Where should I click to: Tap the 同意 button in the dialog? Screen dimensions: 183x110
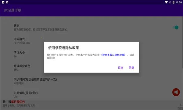click(131, 68)
